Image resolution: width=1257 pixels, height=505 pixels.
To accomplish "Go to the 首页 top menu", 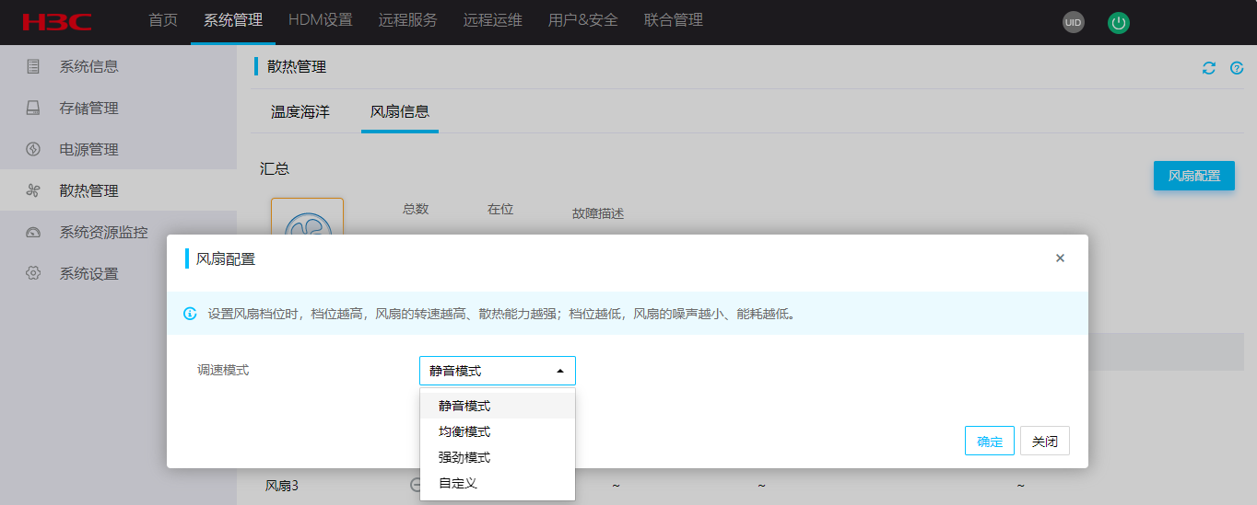I will click(163, 20).
